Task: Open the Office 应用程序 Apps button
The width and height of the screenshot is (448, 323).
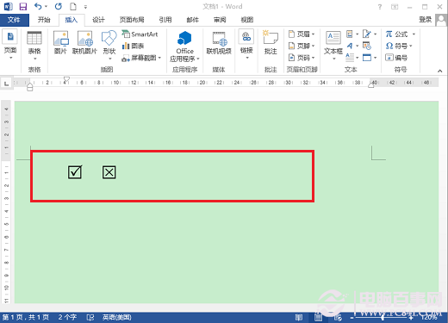Action: [x=184, y=47]
